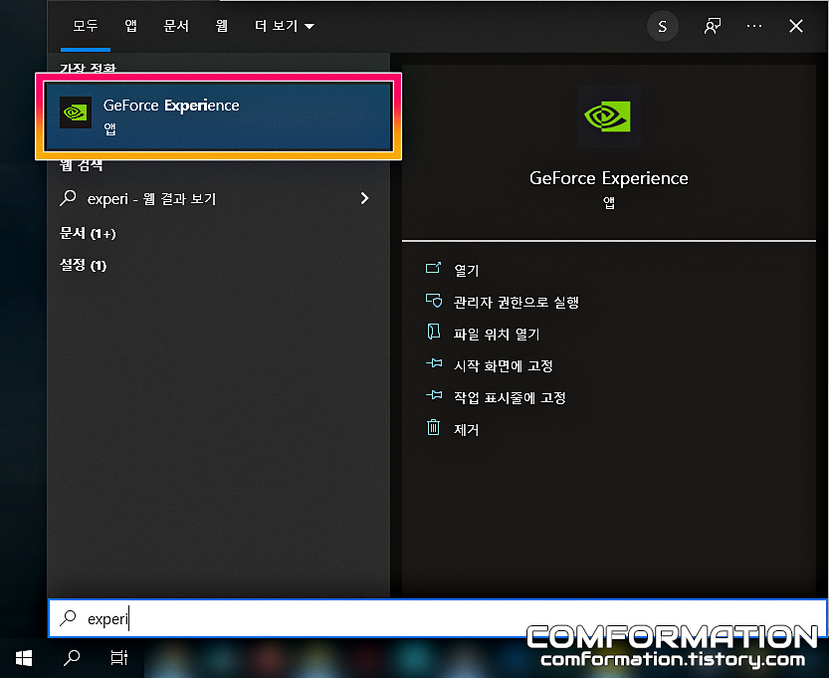
Task: Open the GeForce Experience search result
Action: click(218, 116)
